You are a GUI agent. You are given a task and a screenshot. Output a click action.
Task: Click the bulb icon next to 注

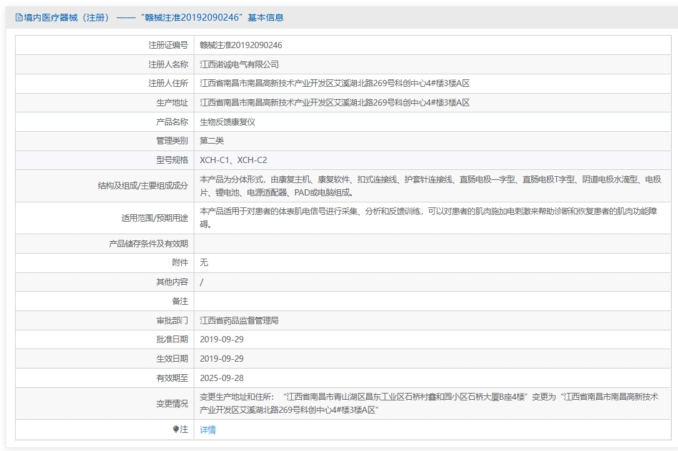point(176,429)
